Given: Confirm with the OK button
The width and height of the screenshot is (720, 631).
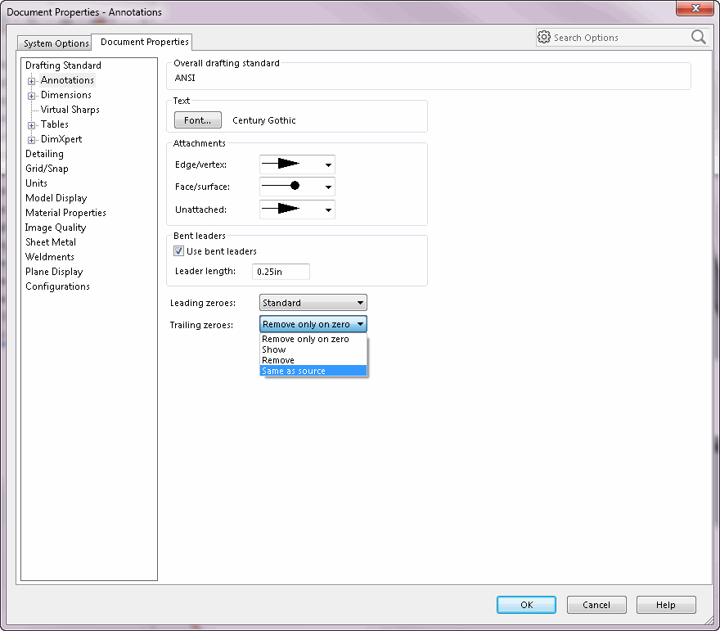Looking at the screenshot, I should [x=526, y=605].
